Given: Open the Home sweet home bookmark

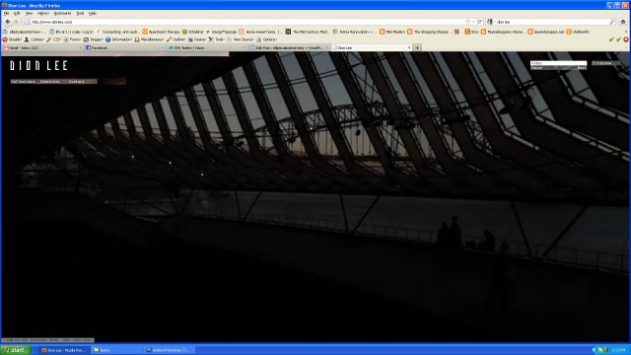Looking at the screenshot, I should click(260, 32).
